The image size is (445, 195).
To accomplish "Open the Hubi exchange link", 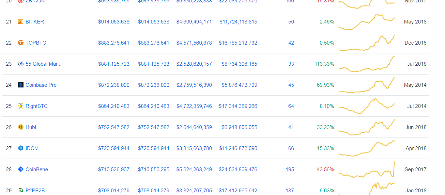I will point(31,127).
